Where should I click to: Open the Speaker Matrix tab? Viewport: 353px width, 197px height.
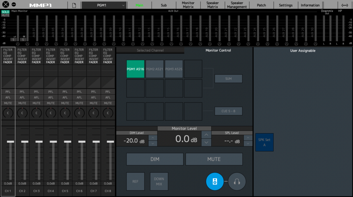[x=213, y=5]
